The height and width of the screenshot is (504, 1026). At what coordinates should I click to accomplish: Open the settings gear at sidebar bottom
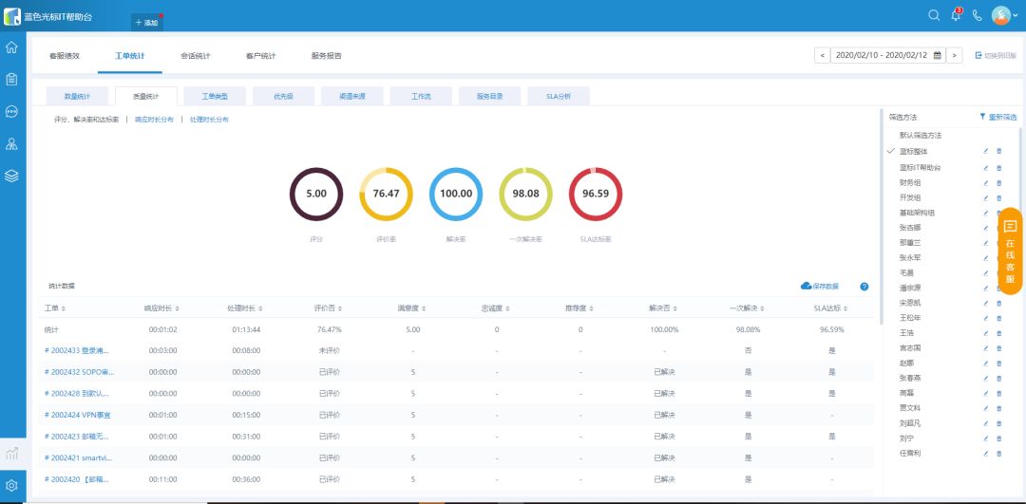(x=11, y=486)
